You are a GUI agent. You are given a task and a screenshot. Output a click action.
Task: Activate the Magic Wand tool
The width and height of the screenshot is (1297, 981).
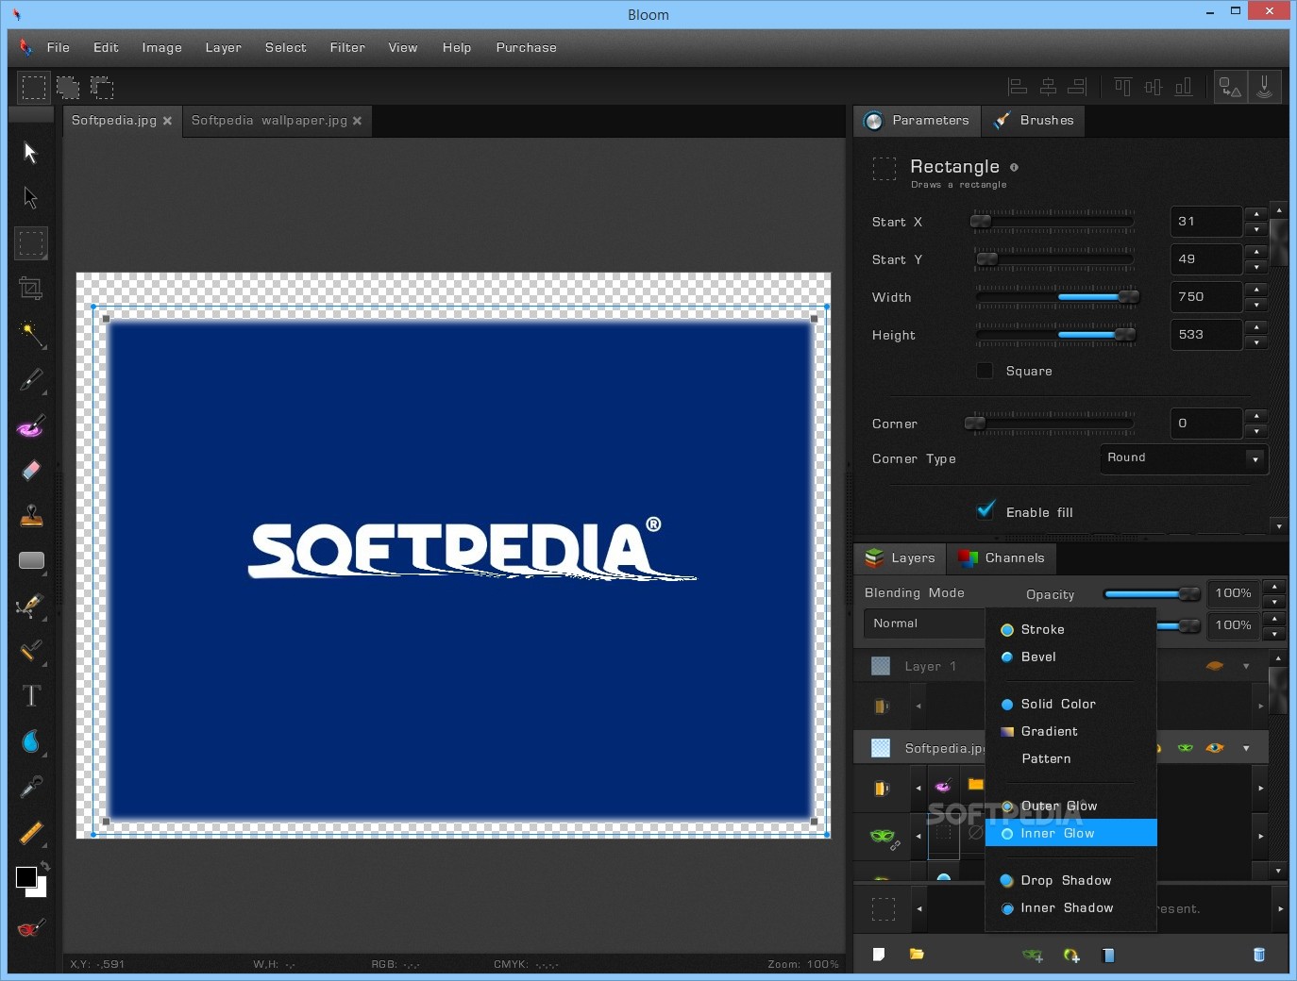(30, 334)
